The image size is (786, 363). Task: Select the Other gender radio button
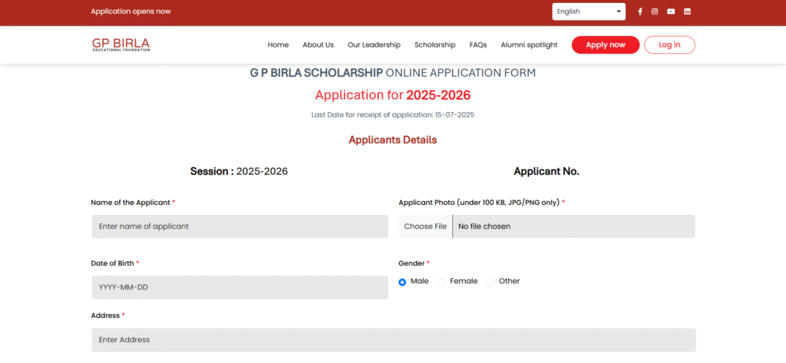(490, 282)
